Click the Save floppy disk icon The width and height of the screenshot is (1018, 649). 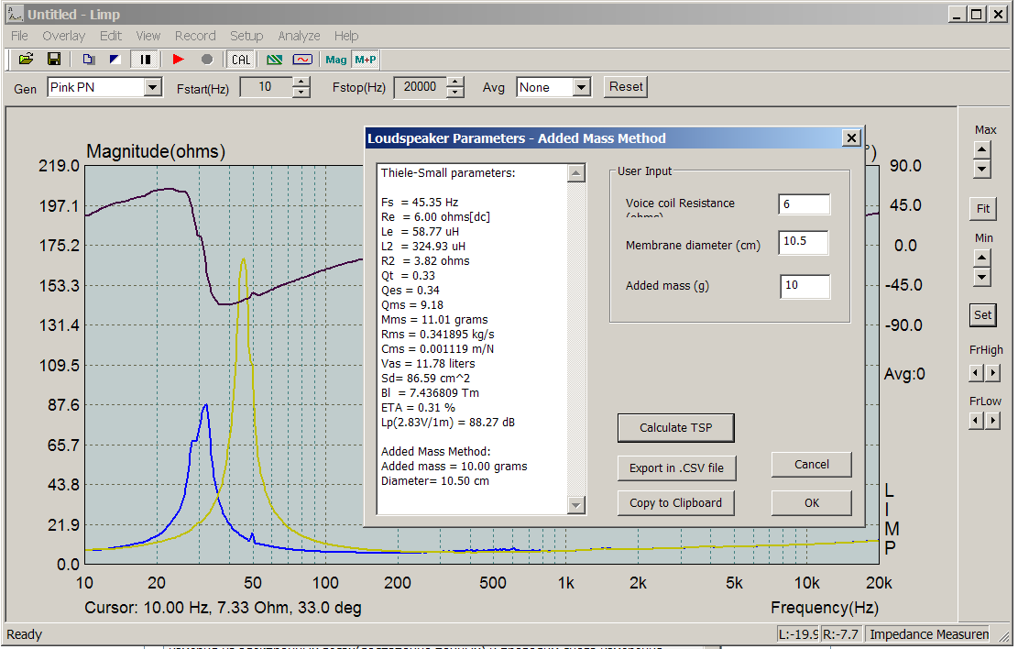pyautogui.click(x=54, y=60)
